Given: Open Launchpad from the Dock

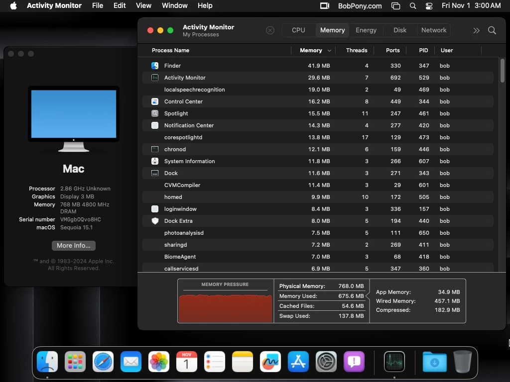Looking at the screenshot, I should 75,362.
